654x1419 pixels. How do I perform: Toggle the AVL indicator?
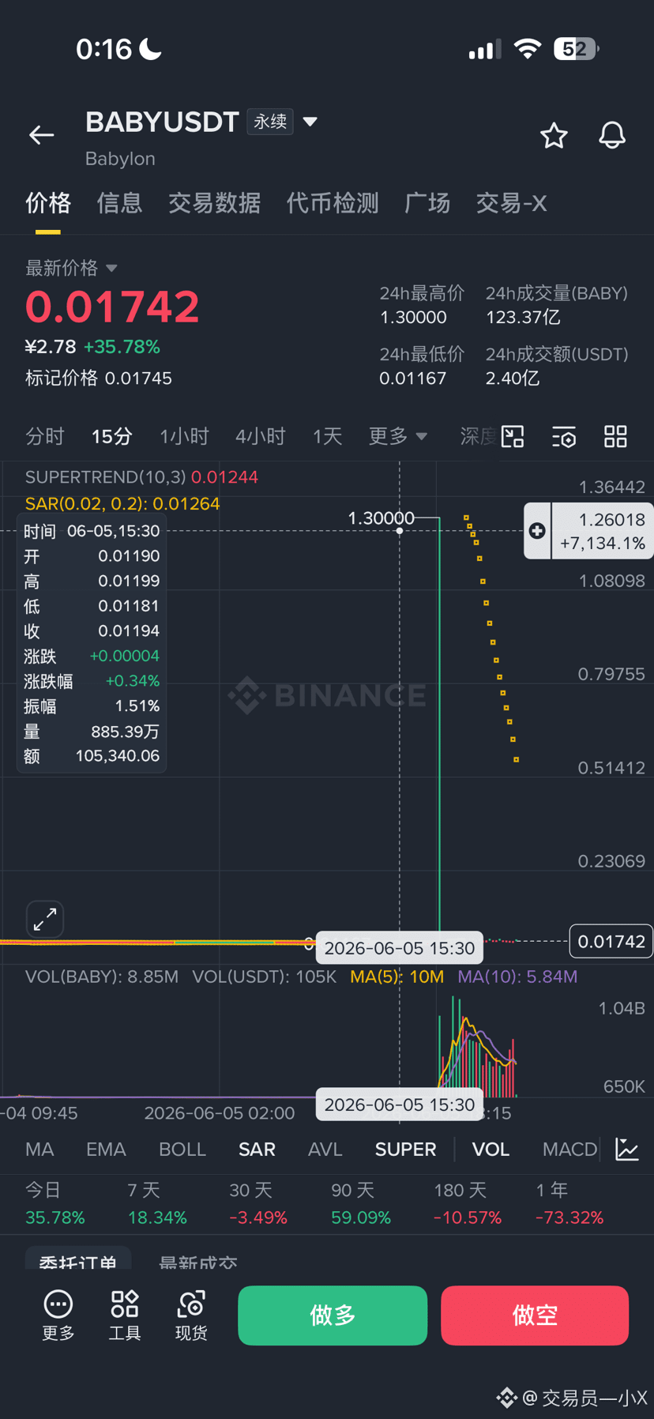tap(325, 1149)
